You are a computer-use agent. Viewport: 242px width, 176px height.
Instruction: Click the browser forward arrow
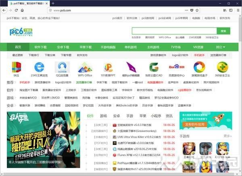point(10,10)
